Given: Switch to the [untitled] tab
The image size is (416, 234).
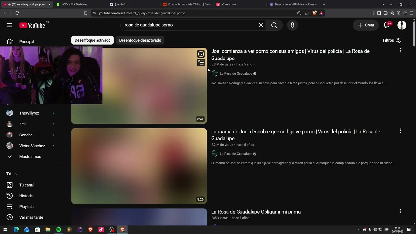Looking at the screenshot, I should click(x=133, y=4).
